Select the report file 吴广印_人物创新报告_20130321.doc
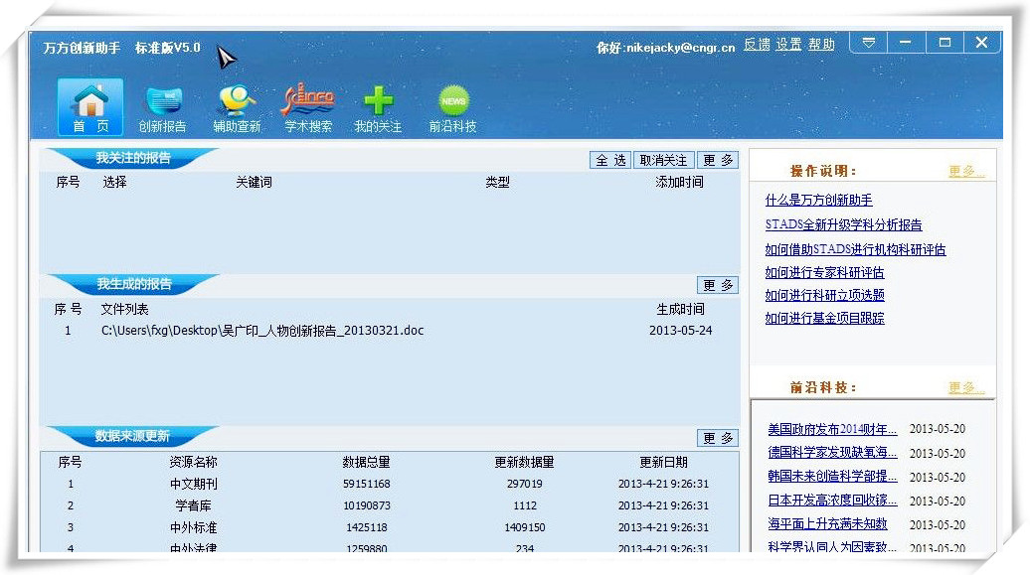1030x575 pixels. (262, 331)
